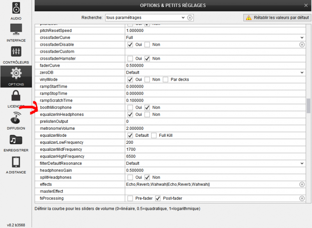Select the Options tab in sidebar

pyautogui.click(x=16, y=77)
